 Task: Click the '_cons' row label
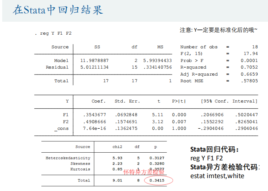61,129
